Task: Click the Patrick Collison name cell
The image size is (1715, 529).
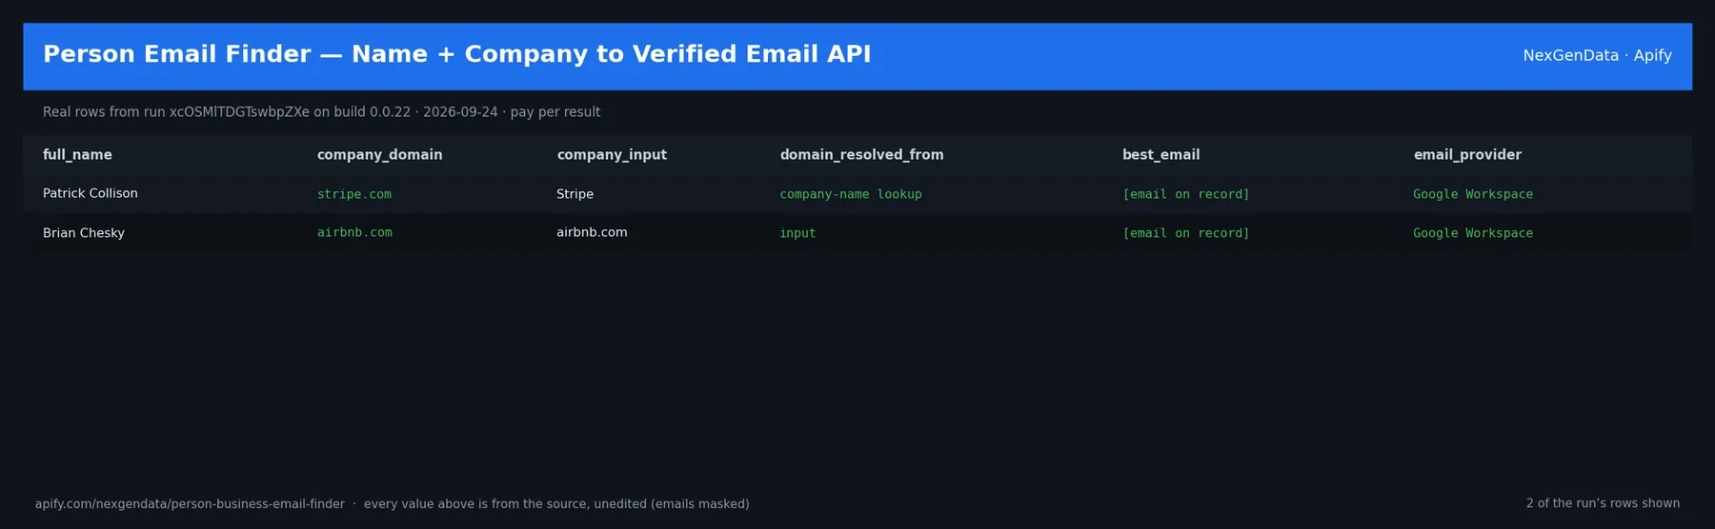Action: (91, 193)
